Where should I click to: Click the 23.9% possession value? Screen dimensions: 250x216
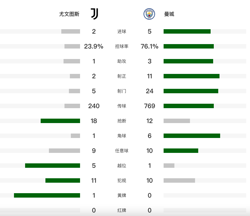coord(94,46)
